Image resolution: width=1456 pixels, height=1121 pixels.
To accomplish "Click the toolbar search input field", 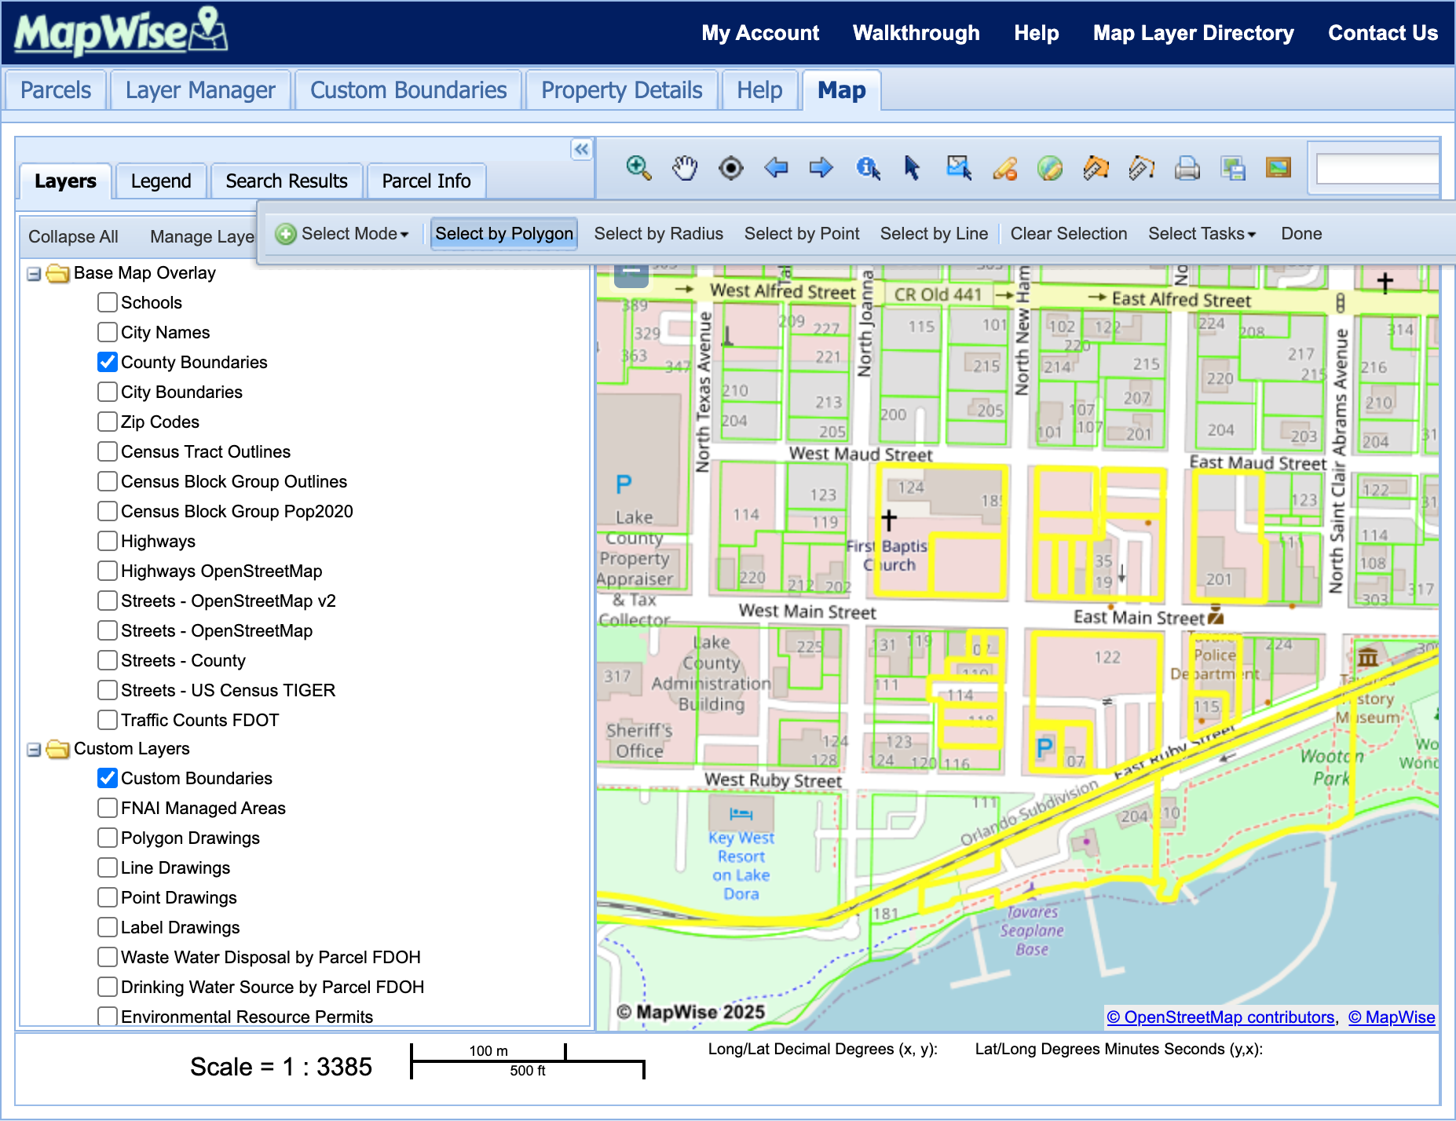I will tap(1377, 168).
